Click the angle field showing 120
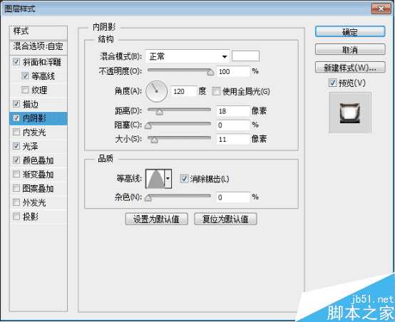 pos(184,91)
